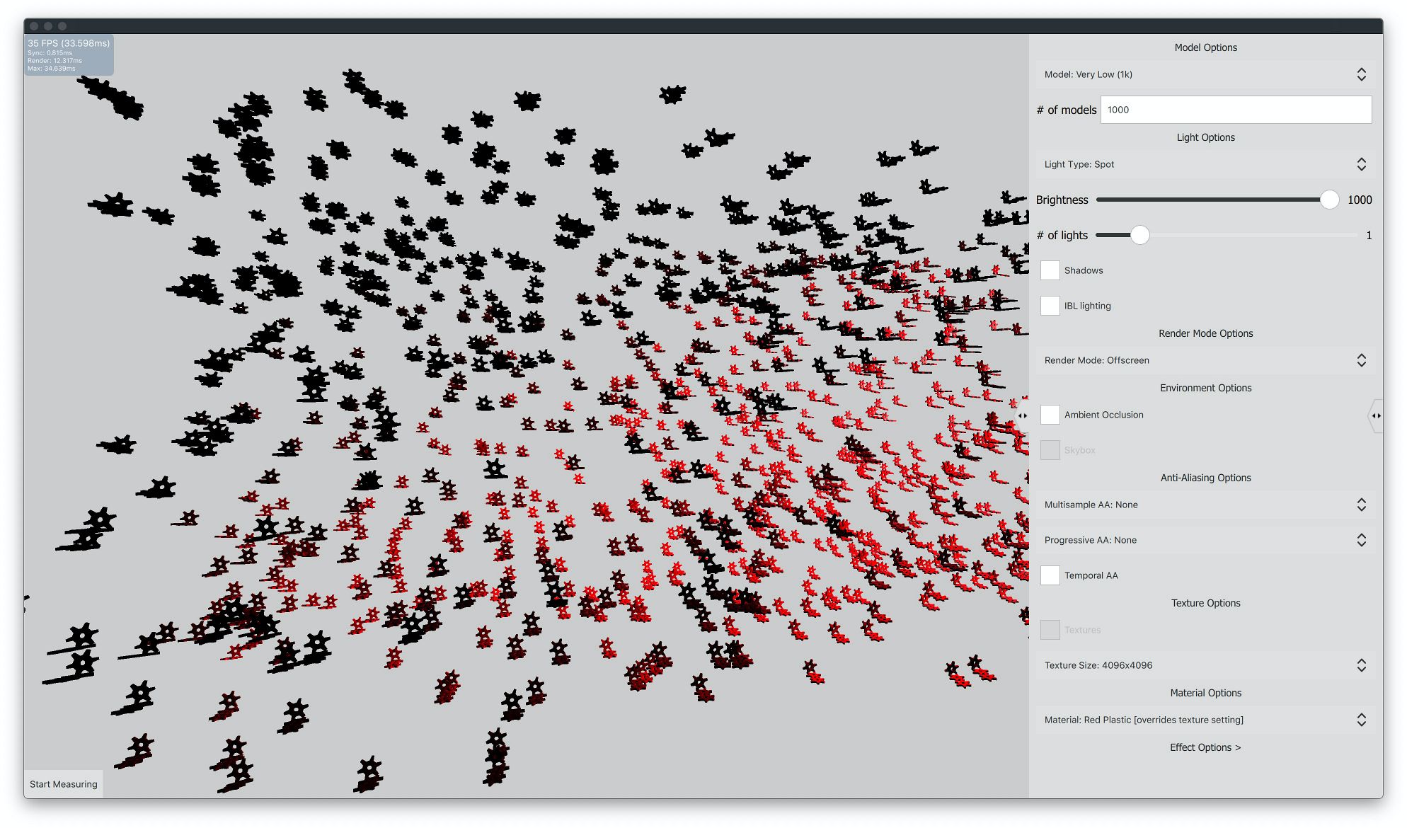Click the Texture Size stepper arrows
Image resolution: width=1407 pixels, height=828 pixels.
[x=1361, y=665]
